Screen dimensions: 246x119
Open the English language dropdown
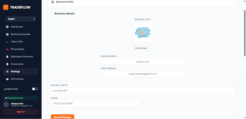pyautogui.click(x=21, y=19)
